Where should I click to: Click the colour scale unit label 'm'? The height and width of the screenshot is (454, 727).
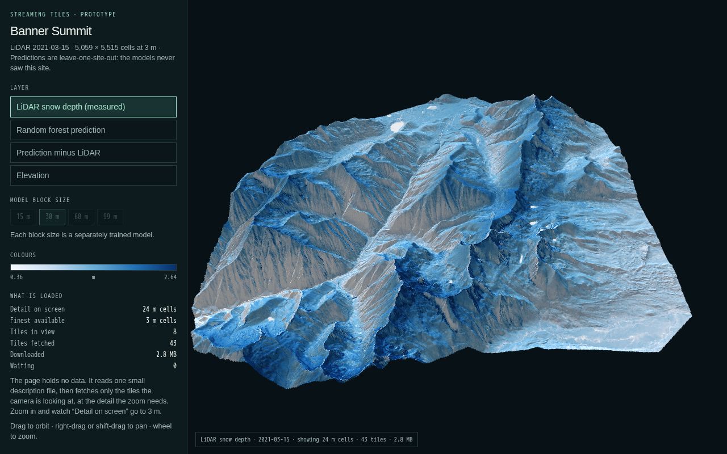click(x=93, y=277)
